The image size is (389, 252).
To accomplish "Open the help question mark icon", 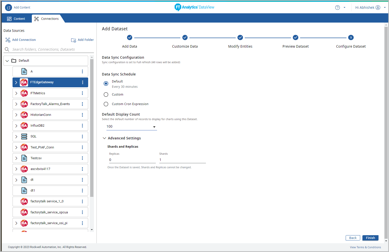I will point(337,8).
